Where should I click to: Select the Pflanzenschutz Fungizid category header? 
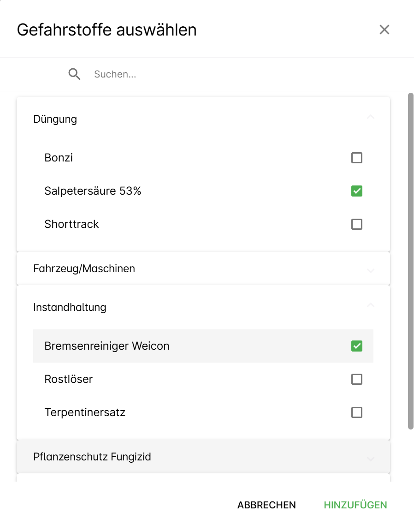(x=92, y=457)
